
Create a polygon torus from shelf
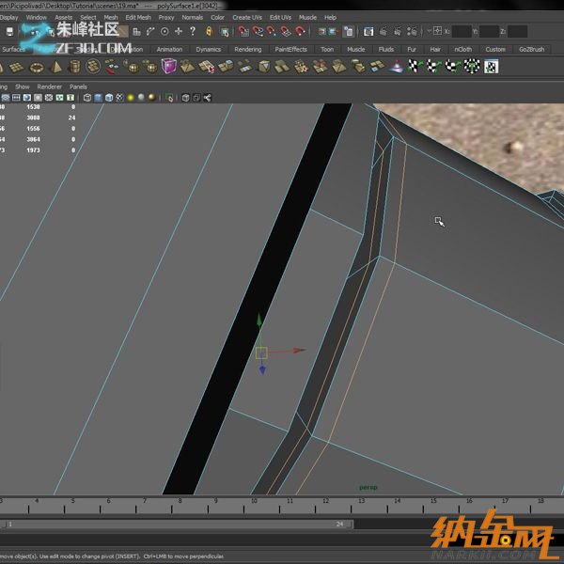(37, 67)
